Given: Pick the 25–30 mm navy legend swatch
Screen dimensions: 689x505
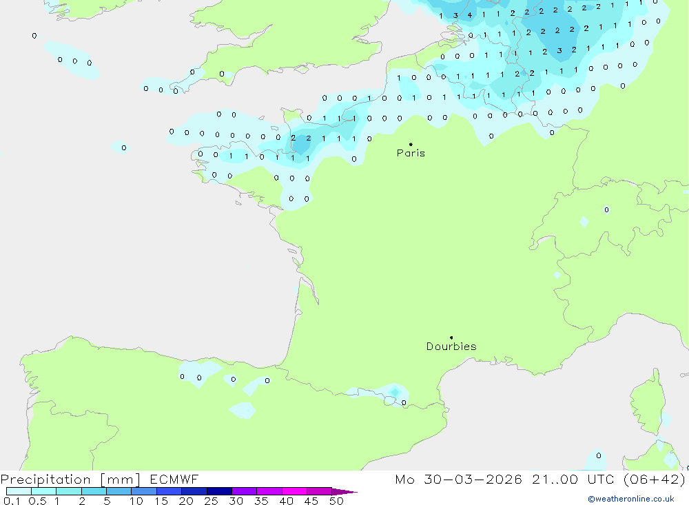Looking at the screenshot, I should point(219,491).
